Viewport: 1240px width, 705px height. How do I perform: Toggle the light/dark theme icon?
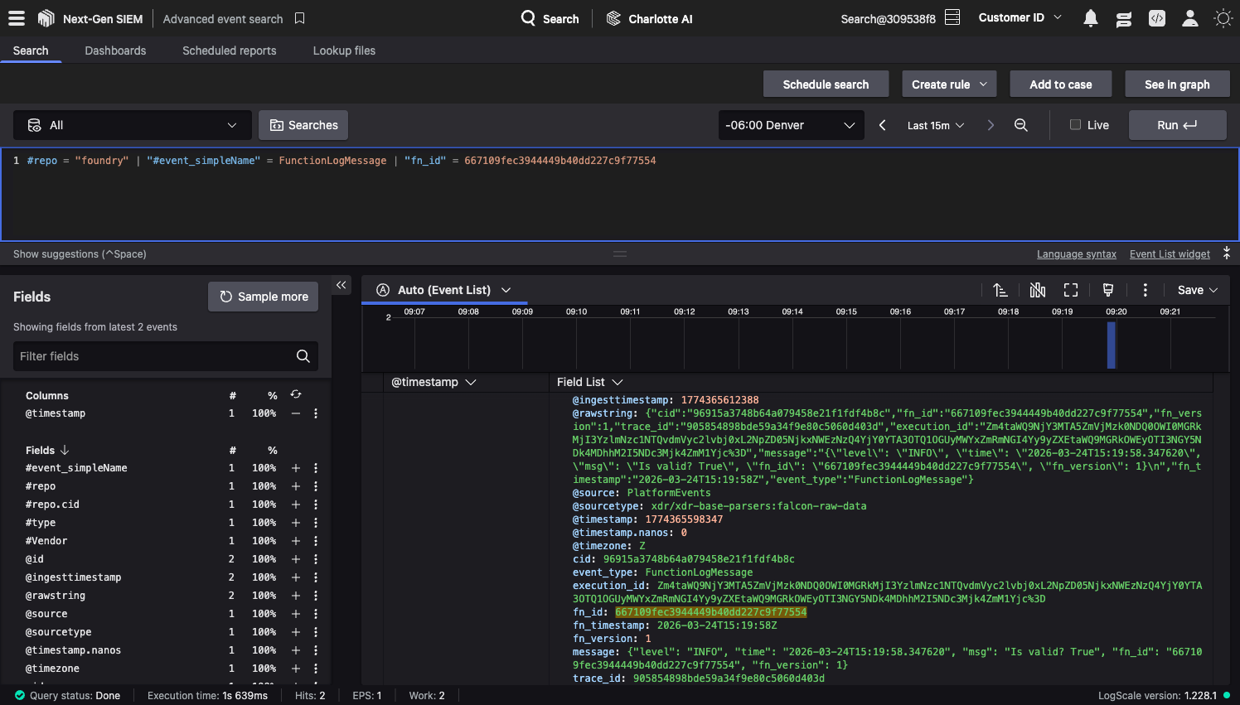(x=1223, y=18)
